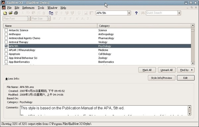Click the Spell Check toolbar icon

tap(79, 13)
